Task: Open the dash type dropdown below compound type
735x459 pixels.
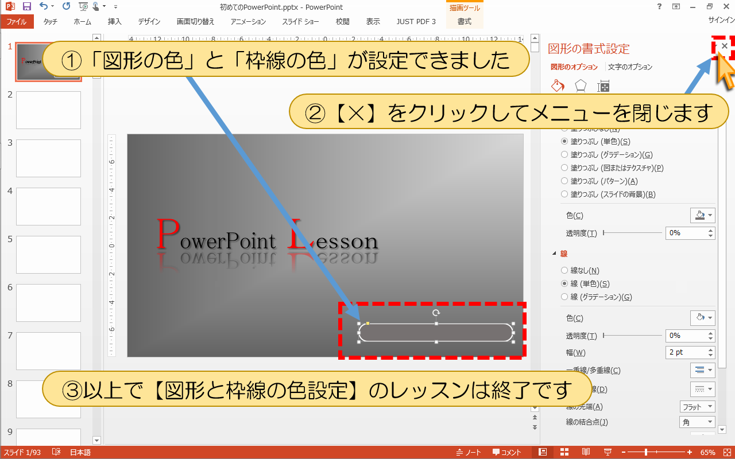Action: click(x=703, y=388)
